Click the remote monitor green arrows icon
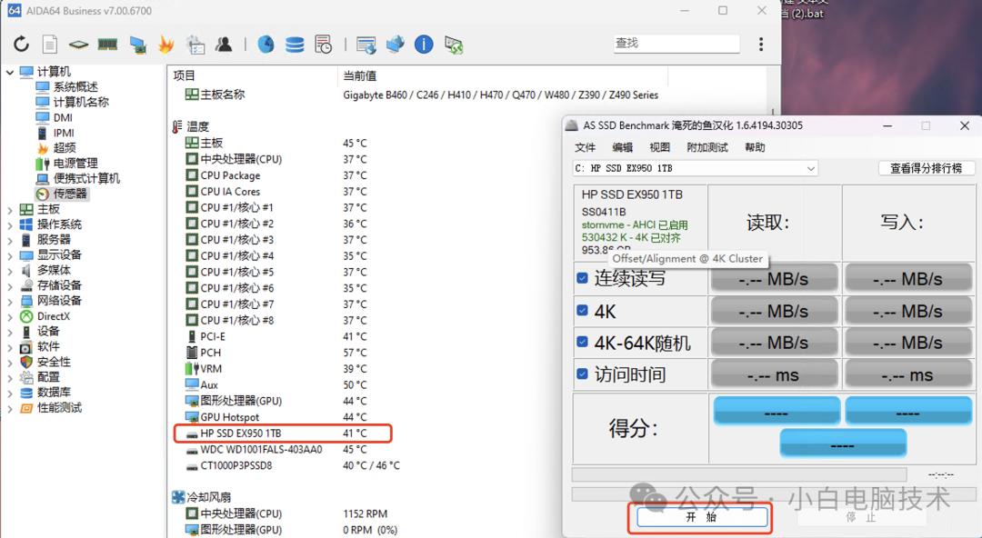The width and height of the screenshot is (982, 538). (454, 45)
